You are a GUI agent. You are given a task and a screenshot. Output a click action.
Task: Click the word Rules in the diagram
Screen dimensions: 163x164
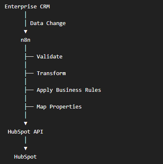point(93,90)
